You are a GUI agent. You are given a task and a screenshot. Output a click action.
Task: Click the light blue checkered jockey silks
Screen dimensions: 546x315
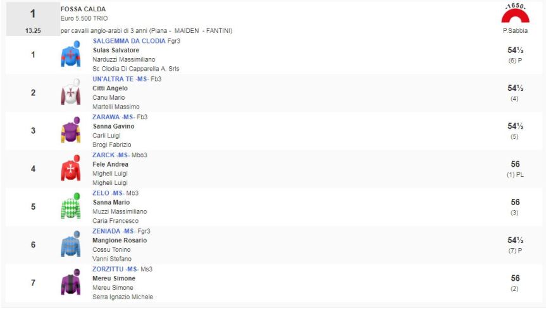[70, 244]
